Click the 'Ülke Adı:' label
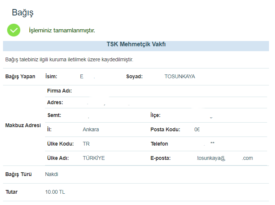275x205 pixels. point(58,158)
